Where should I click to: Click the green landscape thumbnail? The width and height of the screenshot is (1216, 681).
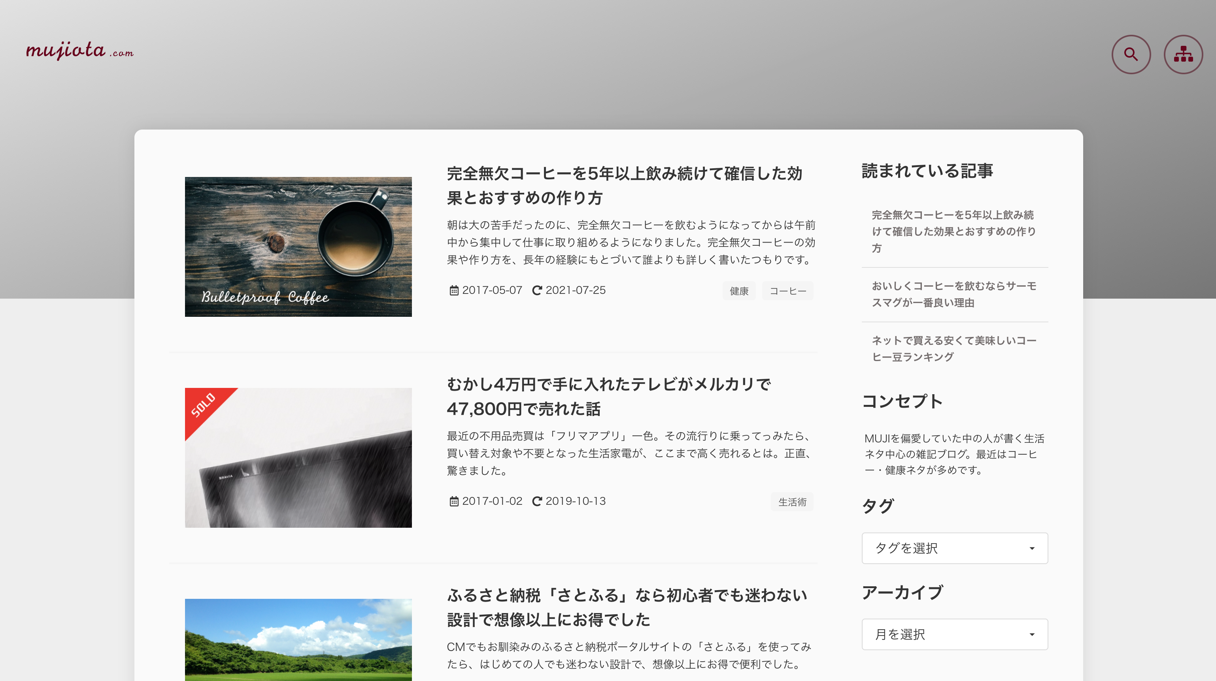pos(298,640)
